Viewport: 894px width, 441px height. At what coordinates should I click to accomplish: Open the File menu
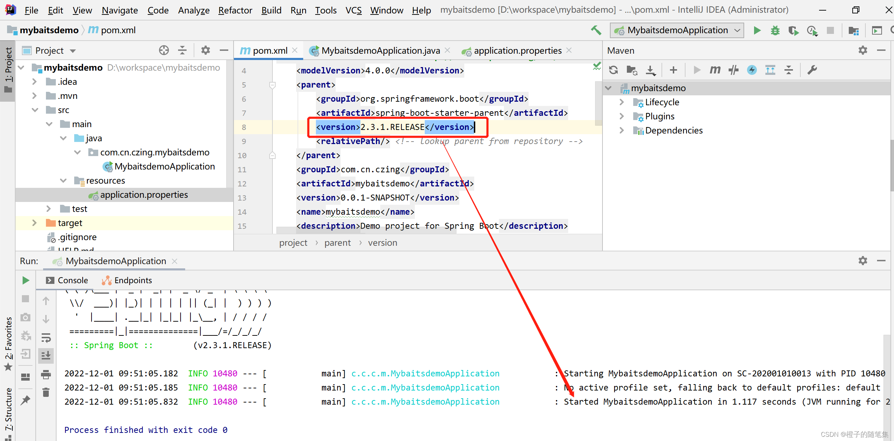(31, 10)
